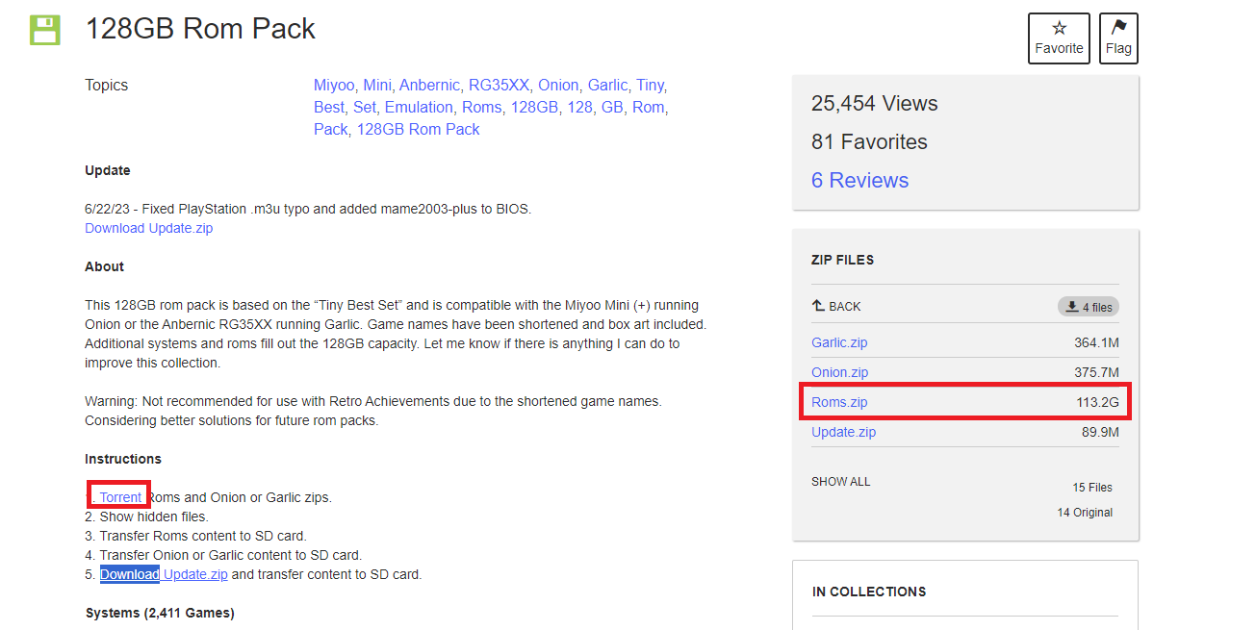This screenshot has height=630, width=1256.
Task: Click '2. Show hidden files.' step
Action: pyautogui.click(x=146, y=517)
